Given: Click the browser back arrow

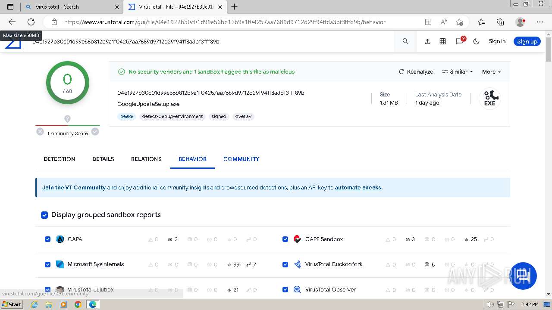Looking at the screenshot, I should pos(12,22).
